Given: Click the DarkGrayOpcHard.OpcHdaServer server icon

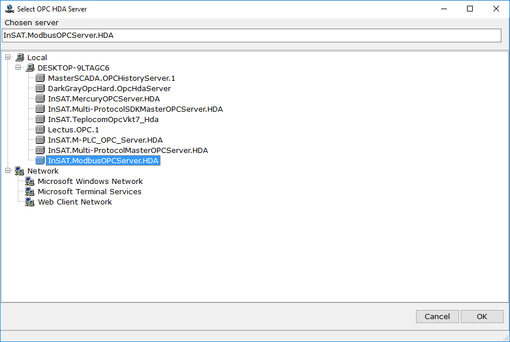Looking at the screenshot, I should (40, 88).
